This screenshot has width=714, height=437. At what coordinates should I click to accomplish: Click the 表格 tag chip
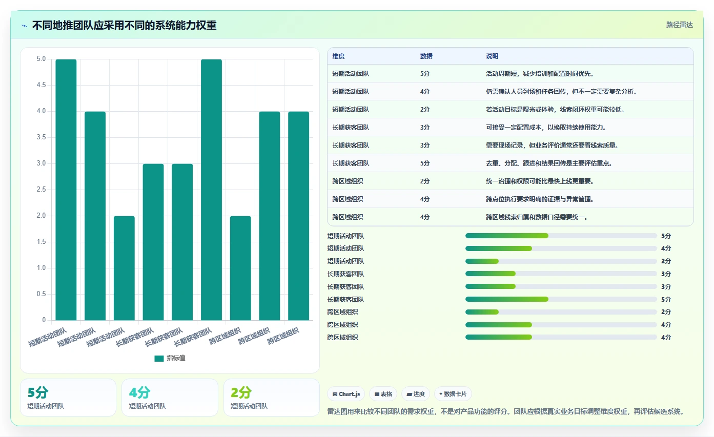coord(383,394)
